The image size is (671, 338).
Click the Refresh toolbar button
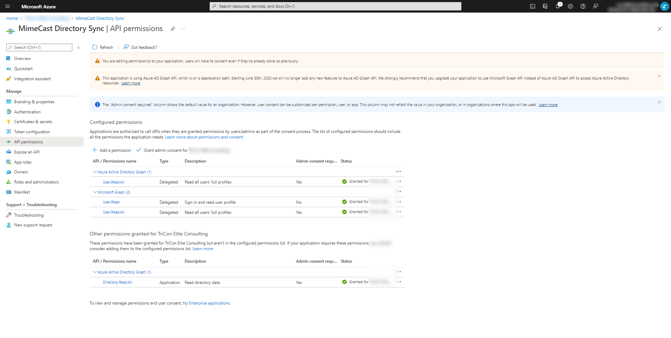pyautogui.click(x=103, y=47)
